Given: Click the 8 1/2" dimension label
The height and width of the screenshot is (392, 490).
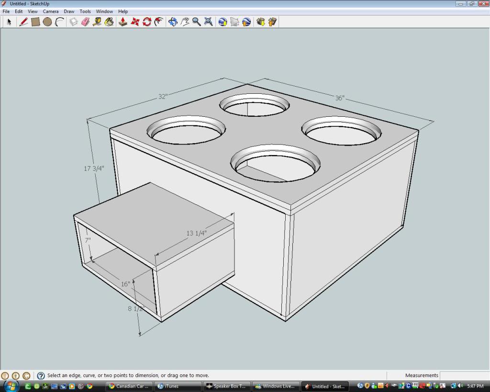Looking at the screenshot, I should click(136, 309).
